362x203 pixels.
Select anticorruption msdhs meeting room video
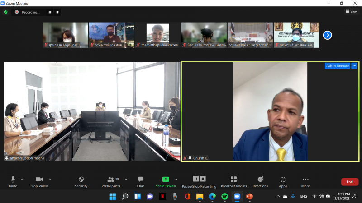(92, 111)
